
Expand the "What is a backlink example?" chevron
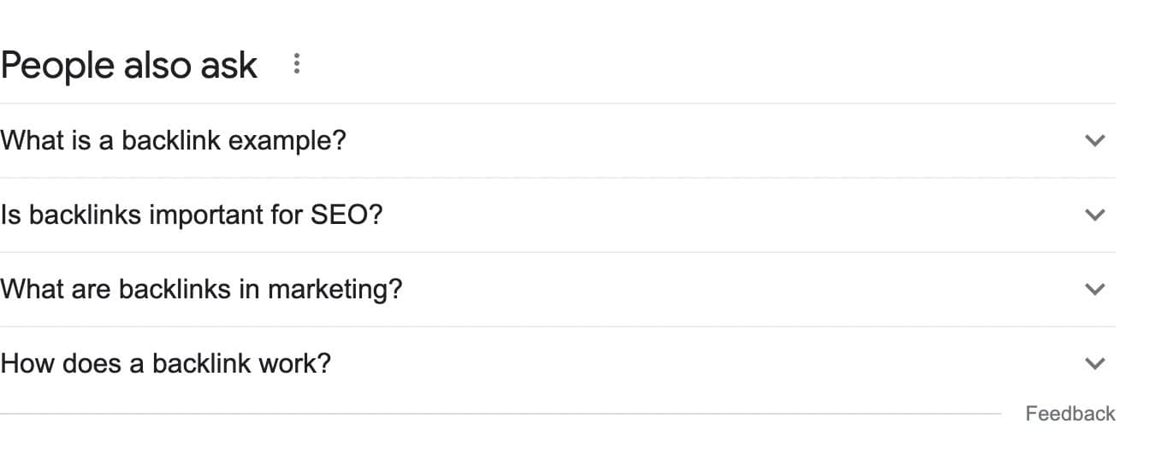pos(1094,141)
